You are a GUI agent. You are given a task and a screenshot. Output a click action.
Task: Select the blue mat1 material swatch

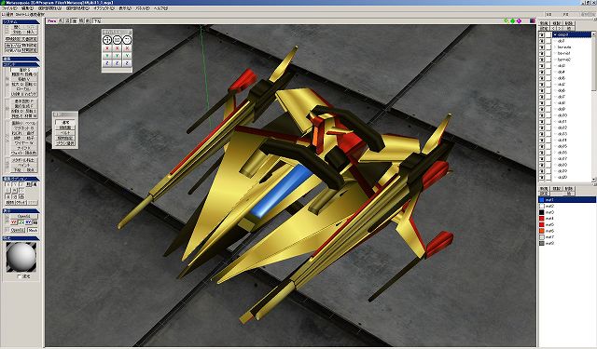[x=541, y=200]
